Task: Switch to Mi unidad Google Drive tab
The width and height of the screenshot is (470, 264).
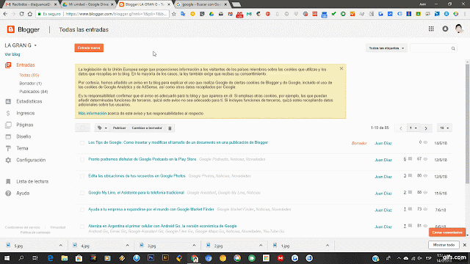Action: 88,4
